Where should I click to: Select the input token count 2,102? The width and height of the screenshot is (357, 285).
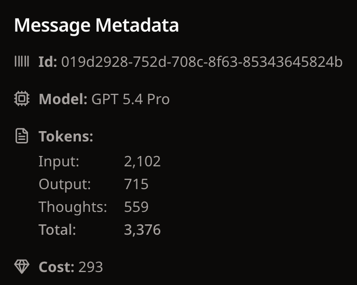point(142,161)
